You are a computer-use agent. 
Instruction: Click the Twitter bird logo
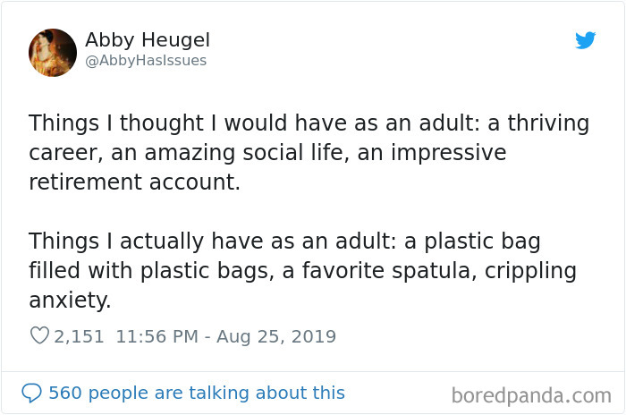click(586, 40)
